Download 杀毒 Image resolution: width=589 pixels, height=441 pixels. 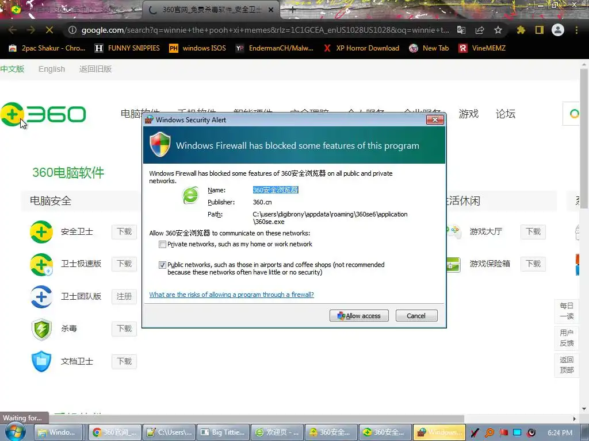(x=124, y=329)
